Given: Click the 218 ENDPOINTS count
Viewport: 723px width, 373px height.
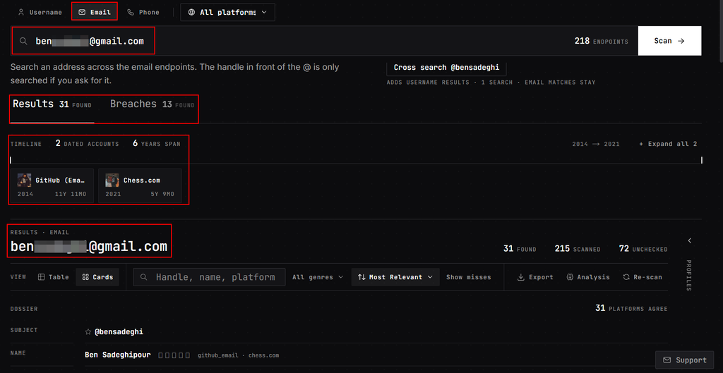Looking at the screenshot, I should click(x=602, y=41).
